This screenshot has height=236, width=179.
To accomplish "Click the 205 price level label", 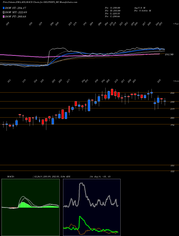I will [x=172, y=118].
